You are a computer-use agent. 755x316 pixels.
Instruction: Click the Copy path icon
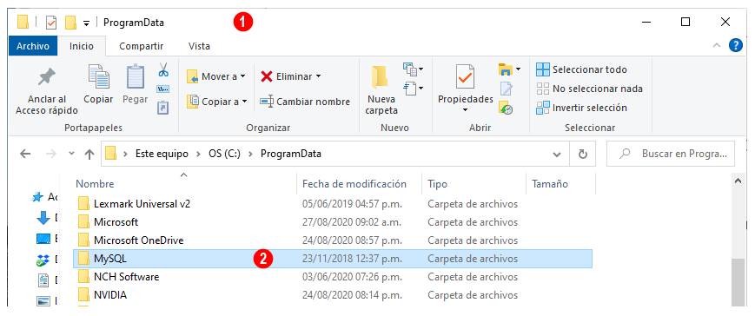[163, 89]
